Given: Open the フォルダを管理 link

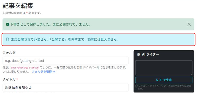Looking at the screenshot, I should click(43, 72).
